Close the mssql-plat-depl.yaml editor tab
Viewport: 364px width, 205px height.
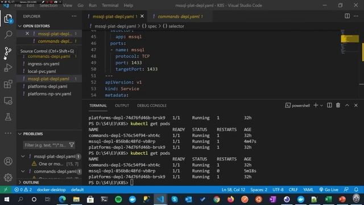pyautogui.click(x=142, y=17)
